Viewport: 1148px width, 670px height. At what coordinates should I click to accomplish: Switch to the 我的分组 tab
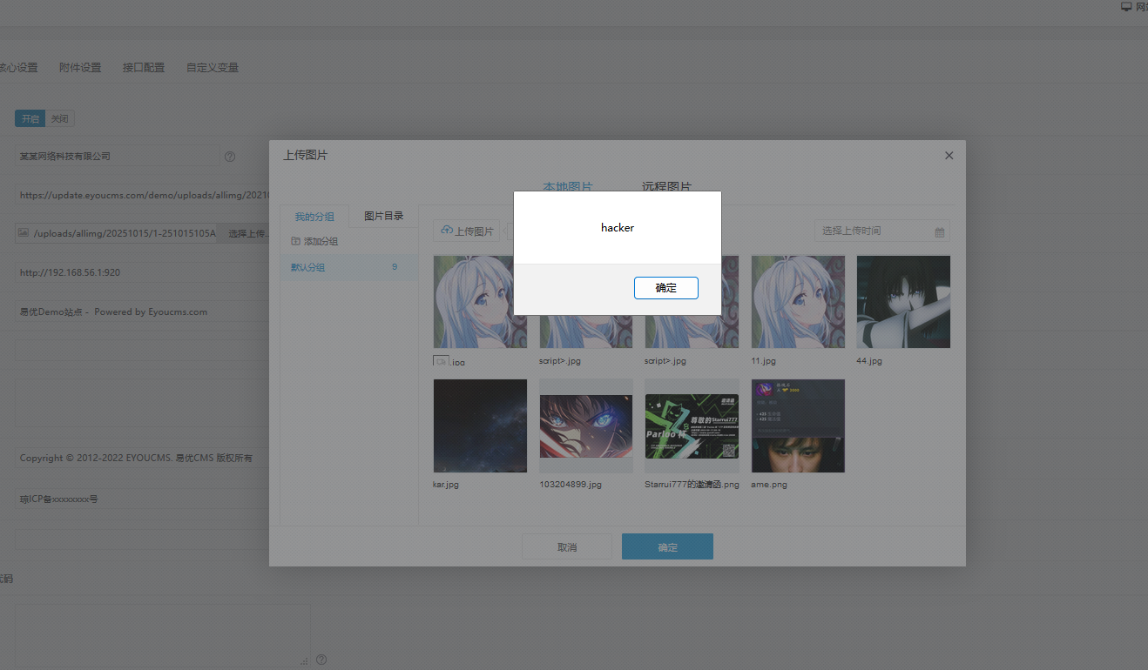click(314, 217)
